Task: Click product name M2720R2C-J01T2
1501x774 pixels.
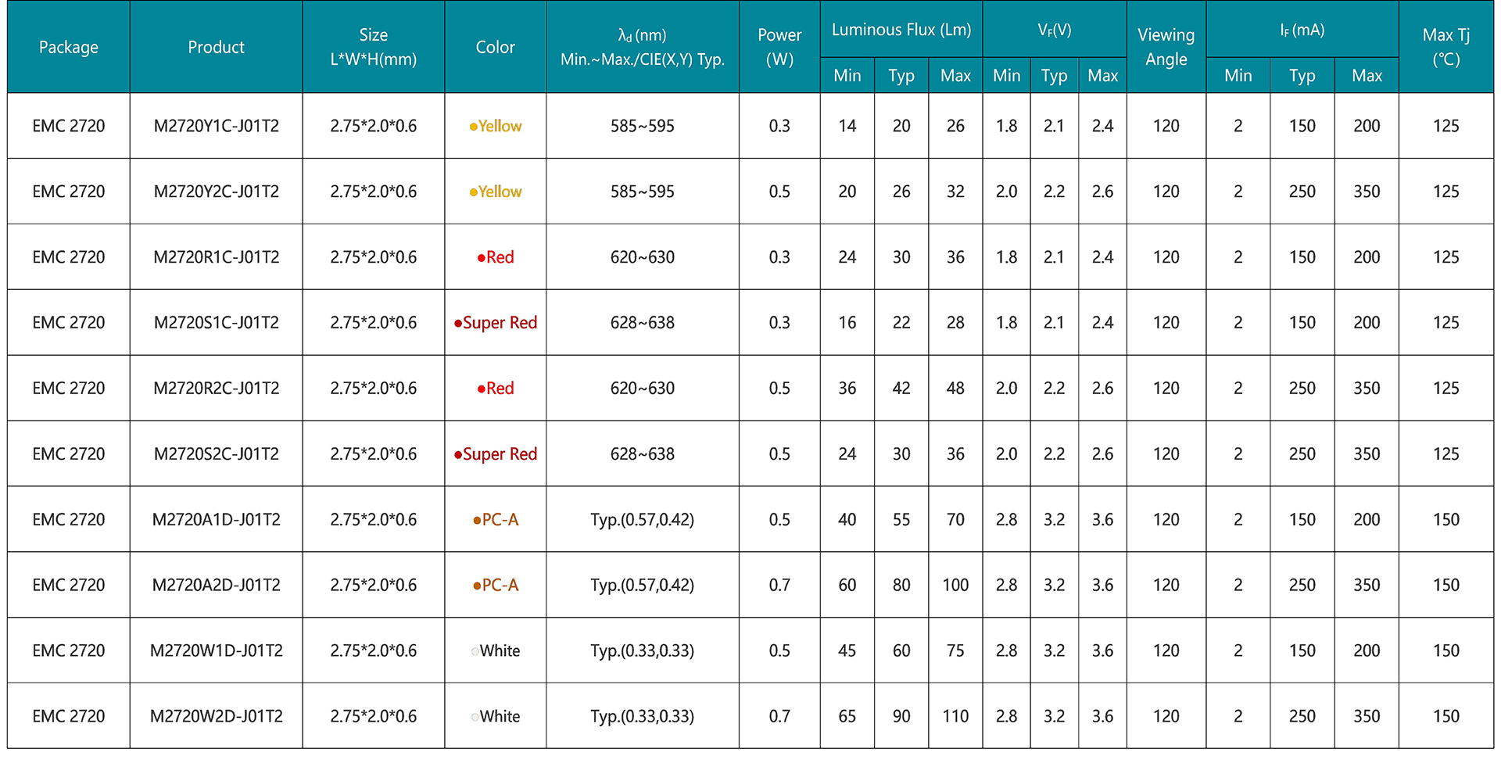Action: click(216, 389)
